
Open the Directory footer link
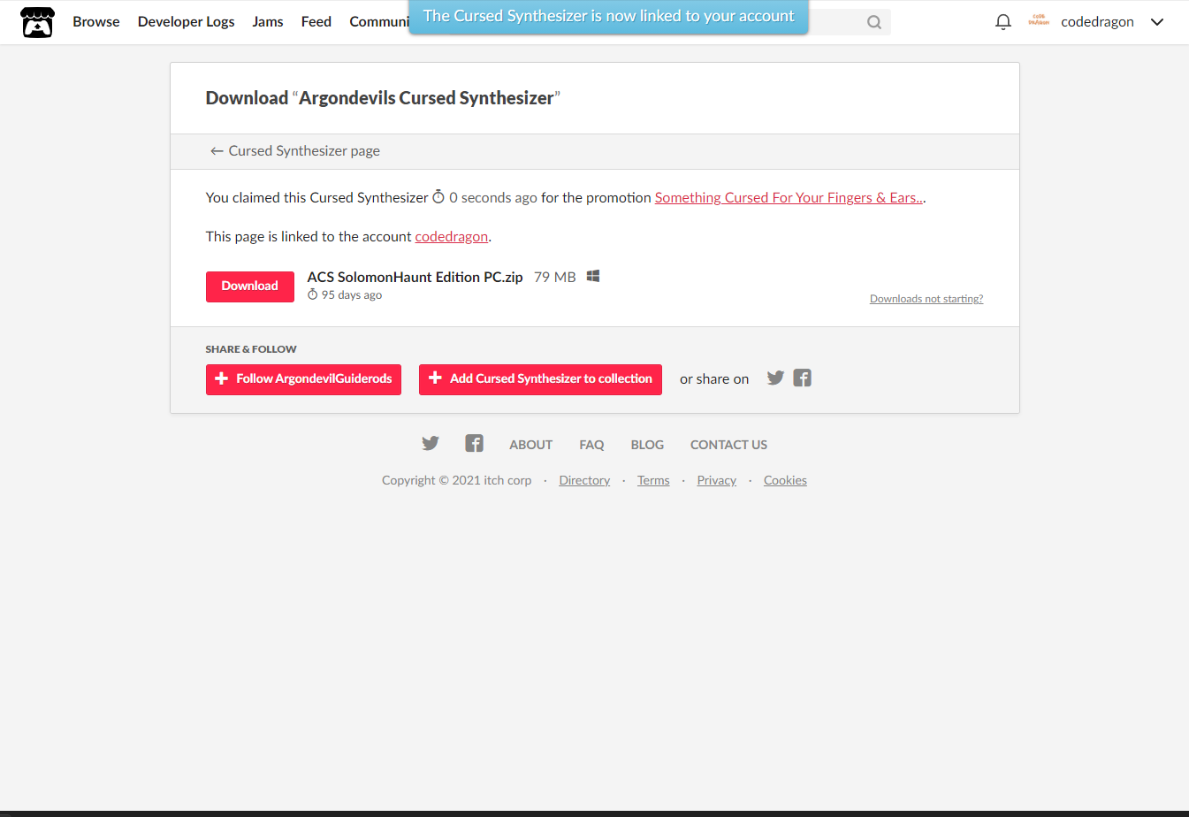pyautogui.click(x=584, y=480)
